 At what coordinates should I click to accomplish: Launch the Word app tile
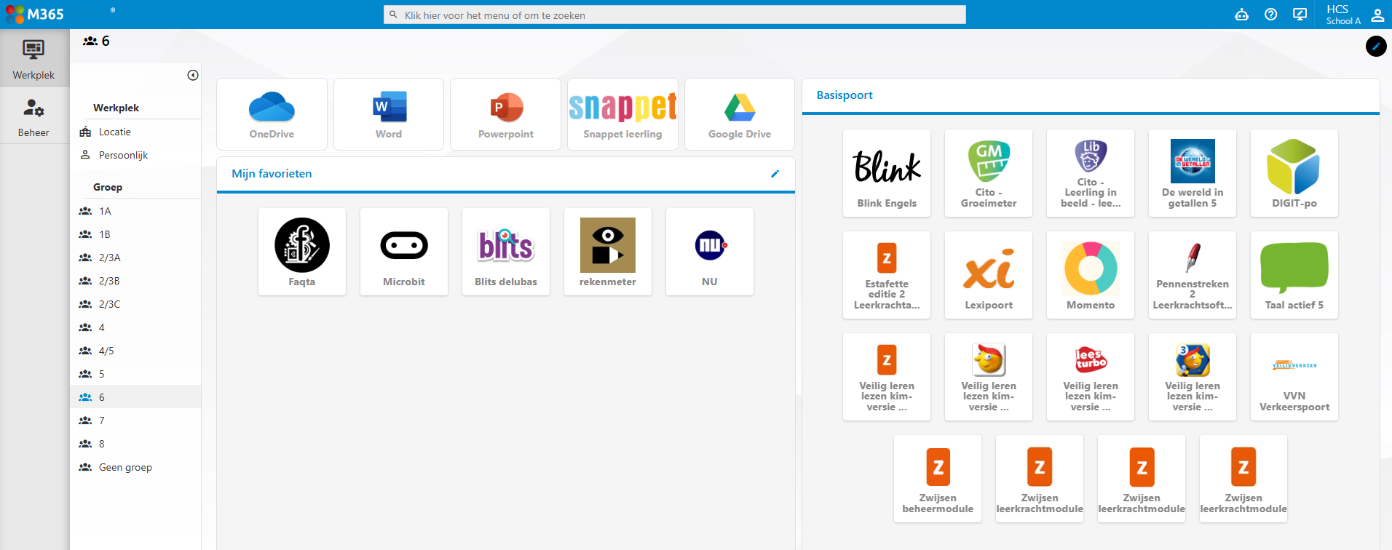click(389, 114)
